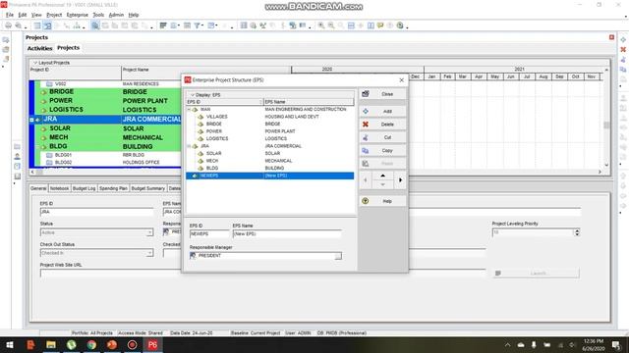This screenshot has height=353, width=629.
Task: Browse for Responsible Manager in EPS dialog
Action: pos(338,256)
